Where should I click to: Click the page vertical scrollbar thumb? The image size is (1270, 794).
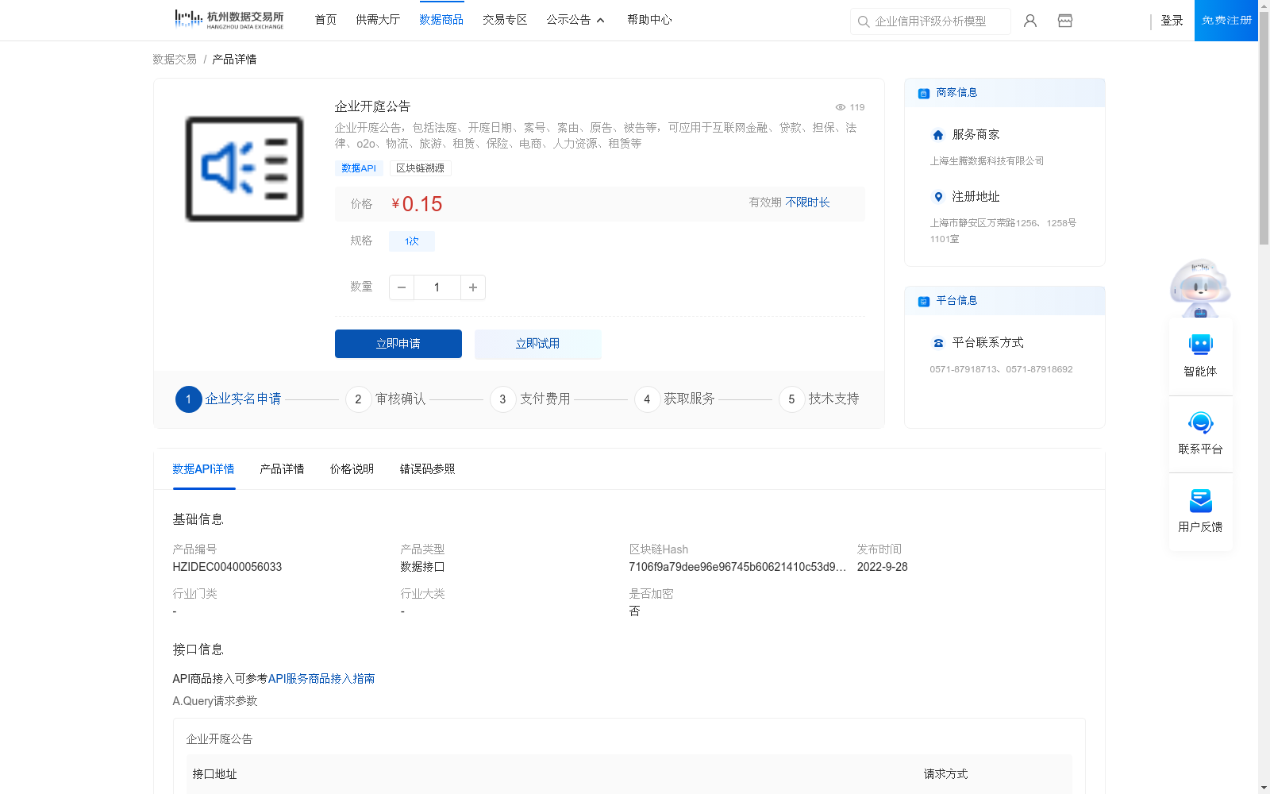coord(1264,127)
